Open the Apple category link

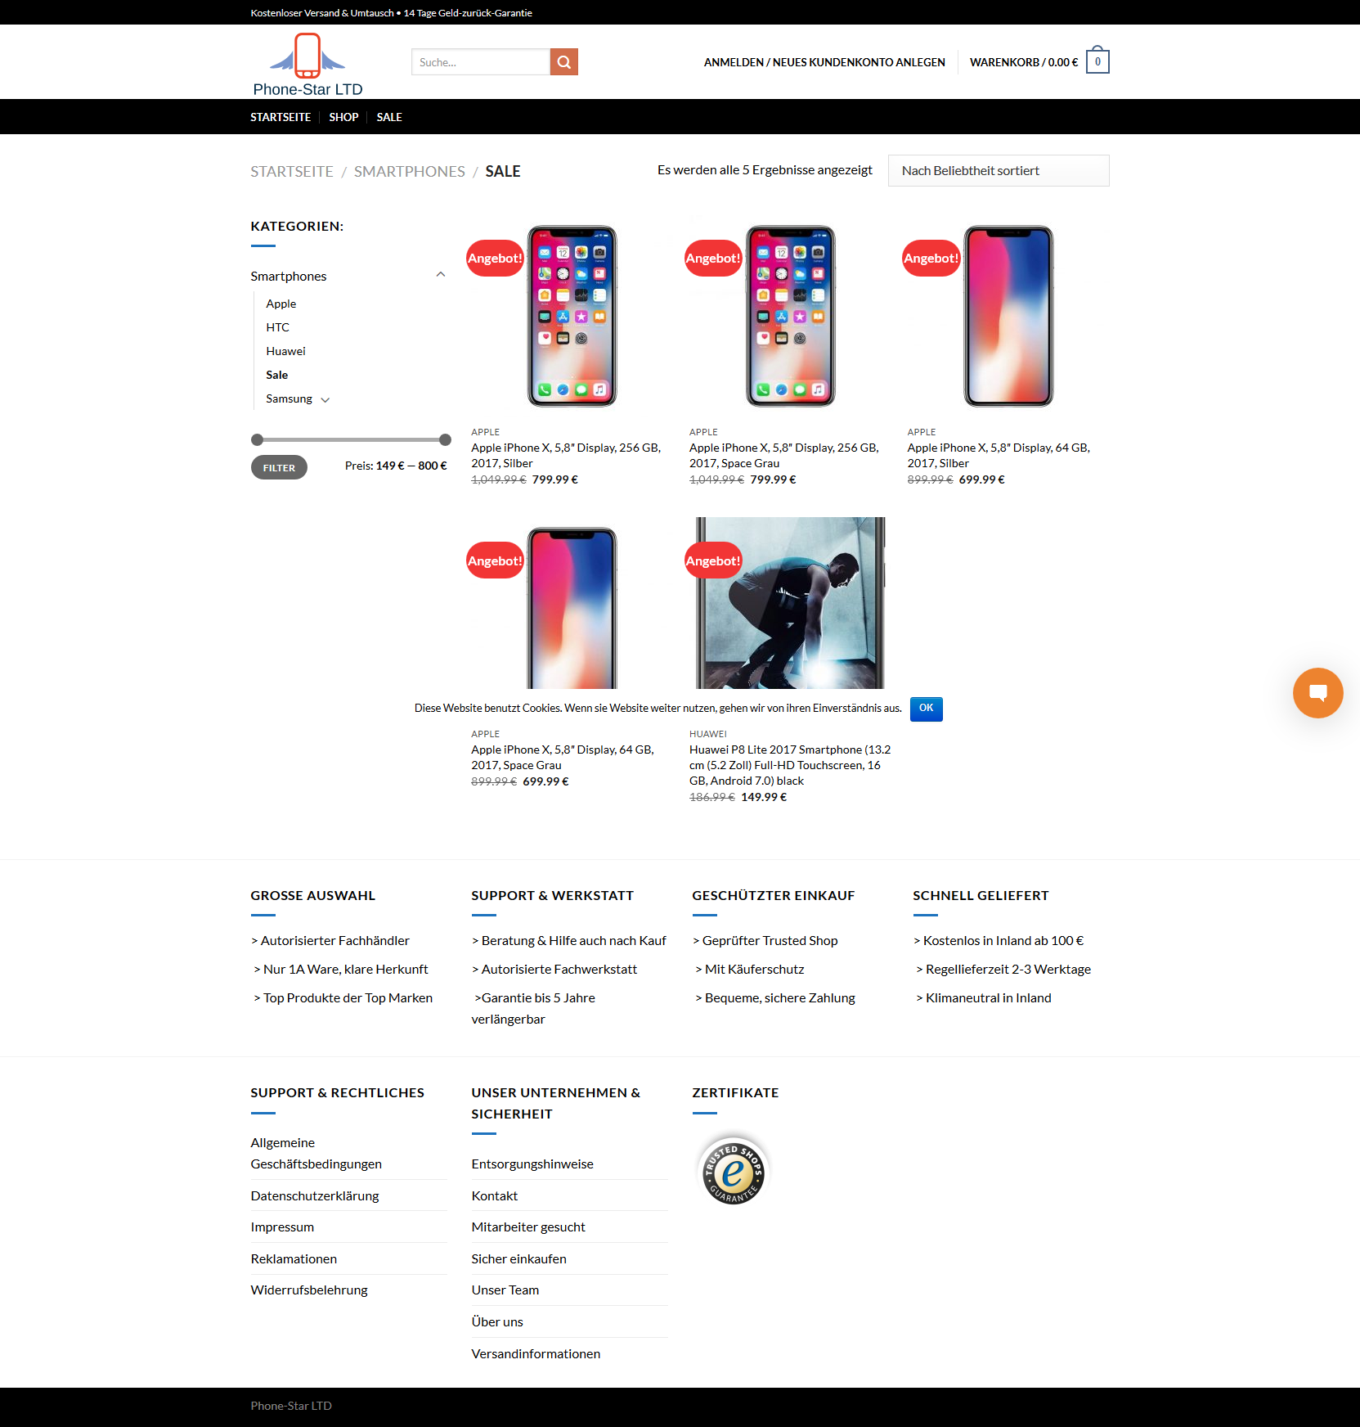click(281, 304)
